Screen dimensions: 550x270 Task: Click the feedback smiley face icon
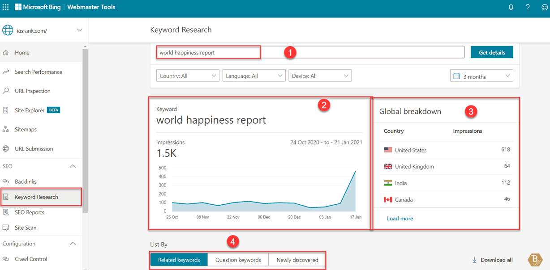coord(544,7)
